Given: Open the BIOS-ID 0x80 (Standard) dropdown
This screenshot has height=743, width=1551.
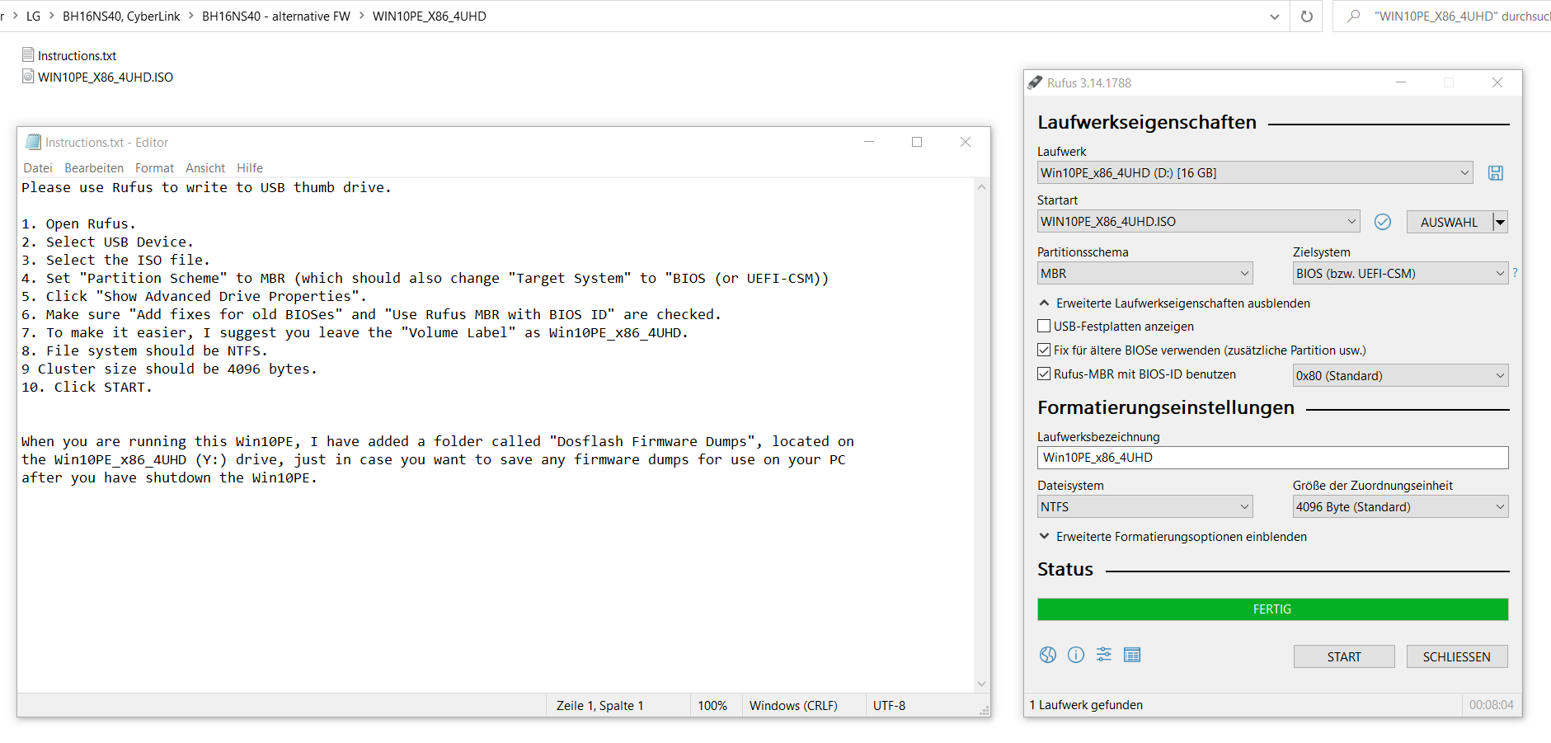Looking at the screenshot, I should coord(1401,376).
